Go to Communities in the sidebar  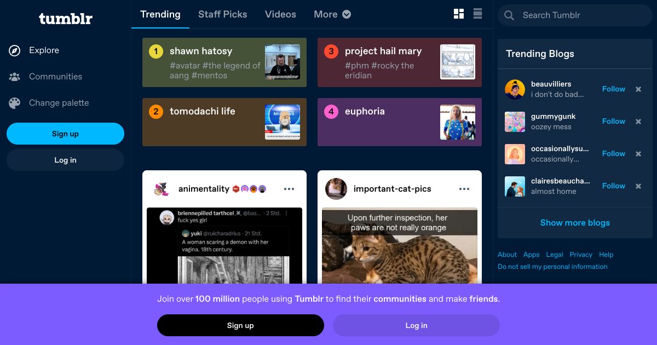pyautogui.click(x=55, y=77)
